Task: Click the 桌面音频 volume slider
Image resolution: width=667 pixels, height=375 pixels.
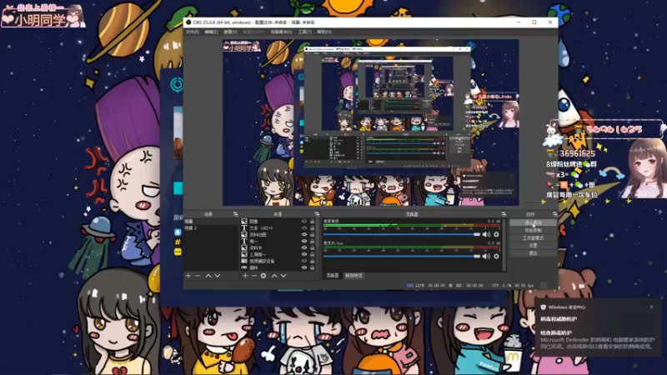Action: click(402, 234)
